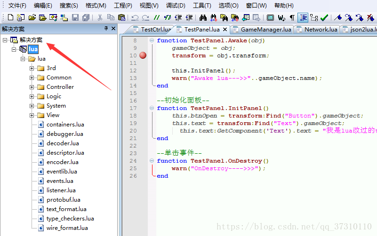Expand the Controller folder

tap(32, 87)
